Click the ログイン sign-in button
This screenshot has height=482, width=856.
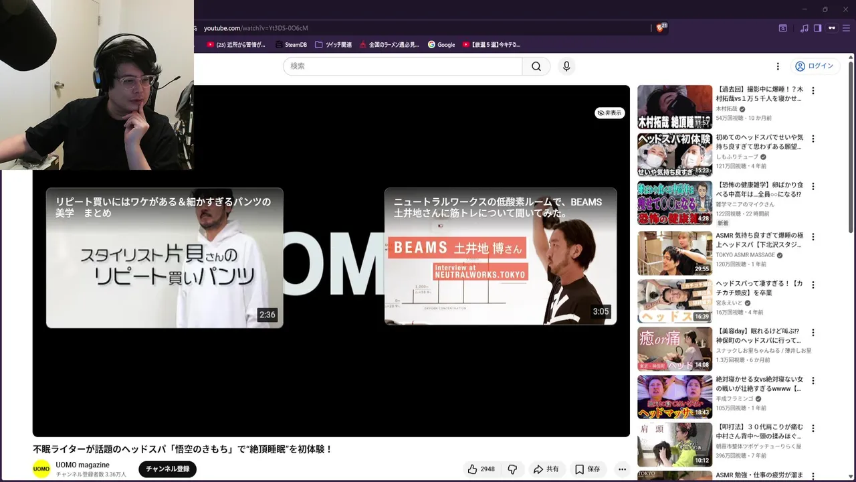(x=814, y=66)
